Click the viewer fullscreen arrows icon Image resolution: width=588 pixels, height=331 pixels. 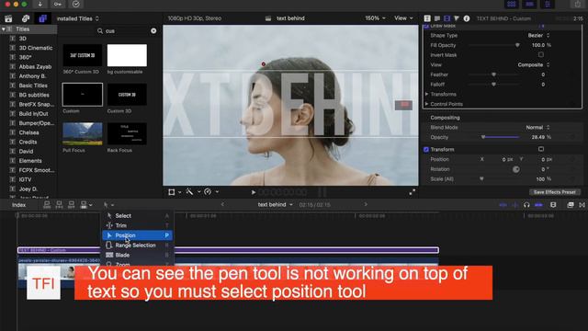point(413,192)
